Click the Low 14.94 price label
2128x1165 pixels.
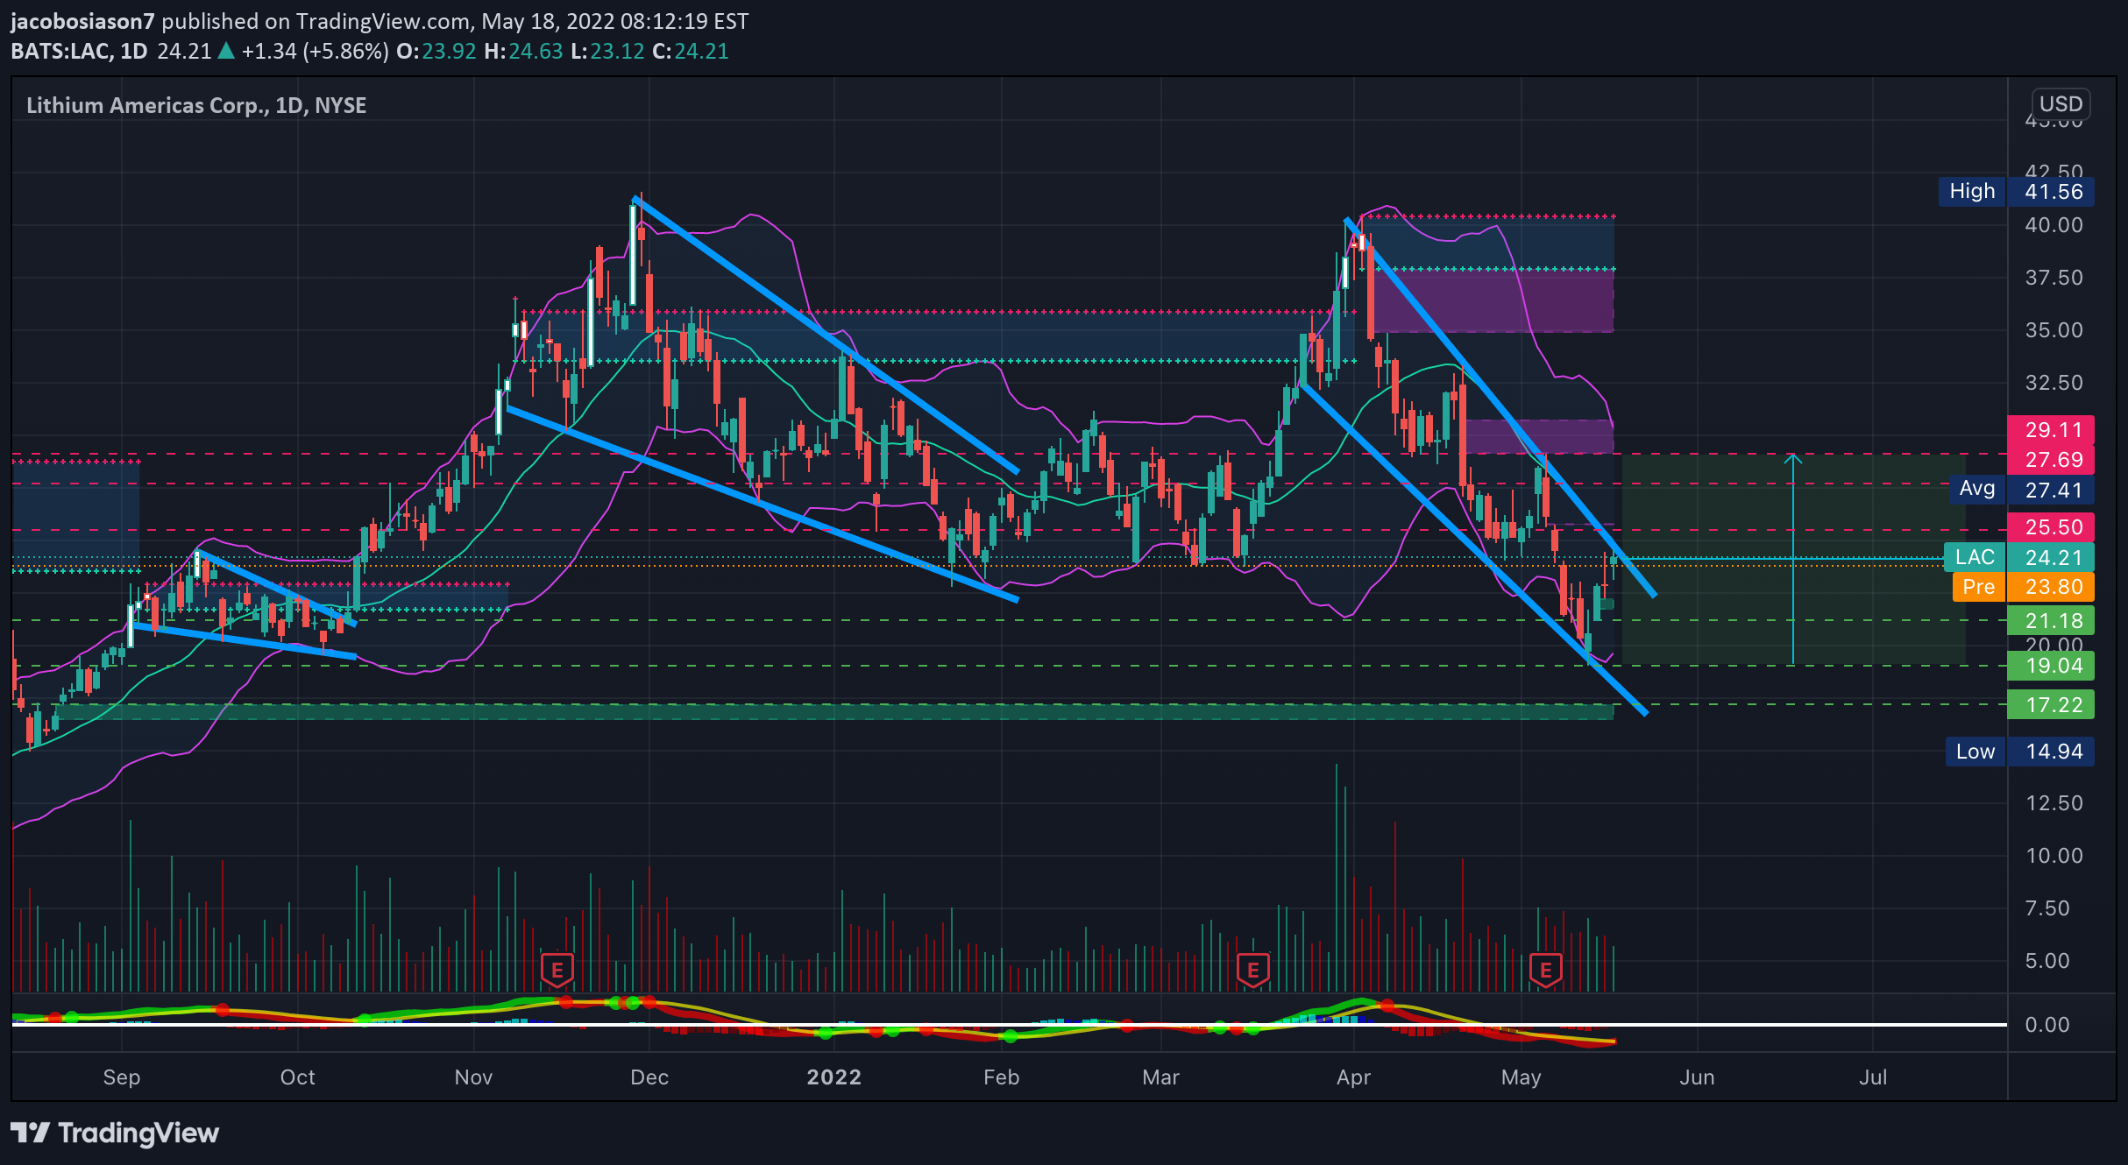coord(2019,752)
